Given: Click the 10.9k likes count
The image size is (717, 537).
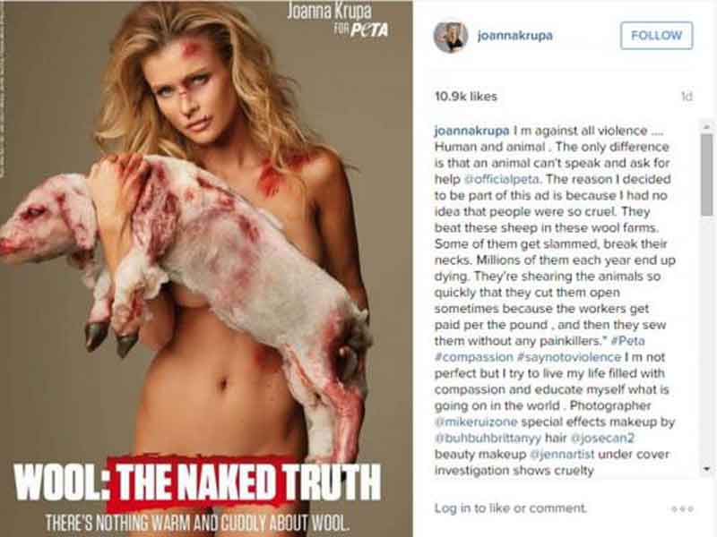Looking at the screenshot, I should [x=465, y=97].
